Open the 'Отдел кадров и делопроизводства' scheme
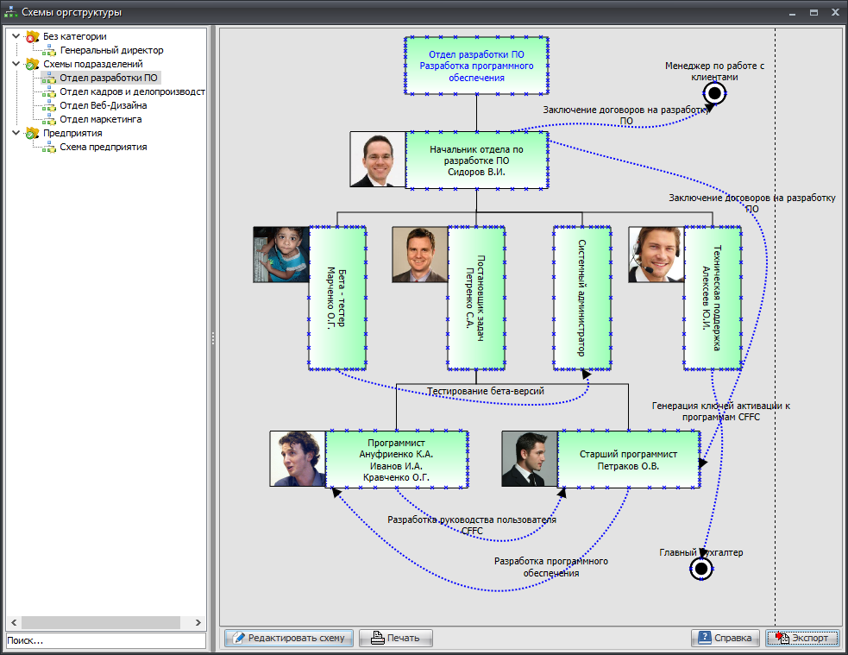 131,91
